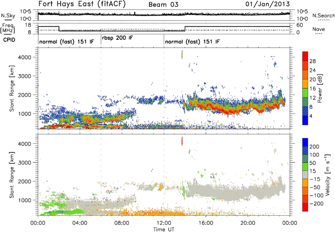The height and width of the screenshot is (232, 335).
Task: Click the title 'Fort Hays East (fitACF)'
Action: pos(82,4)
